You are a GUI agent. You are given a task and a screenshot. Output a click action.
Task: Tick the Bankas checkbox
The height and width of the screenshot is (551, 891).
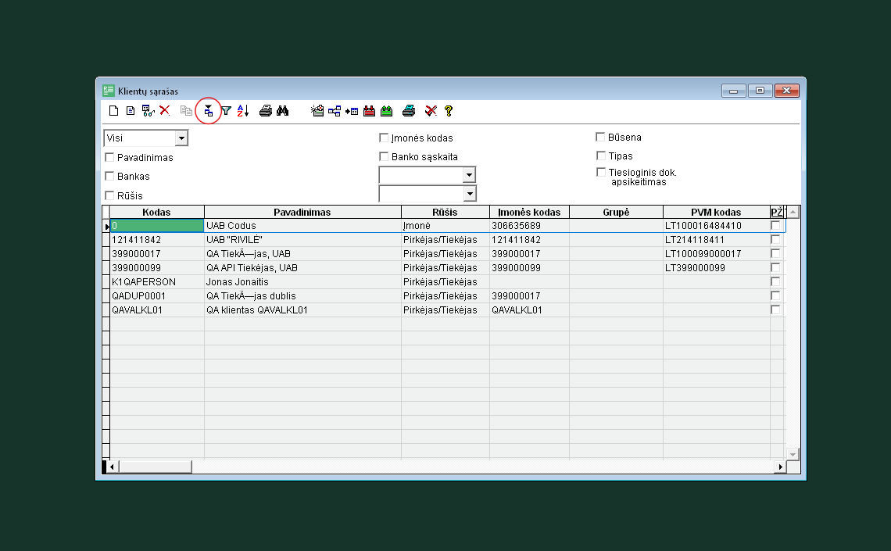click(x=109, y=176)
